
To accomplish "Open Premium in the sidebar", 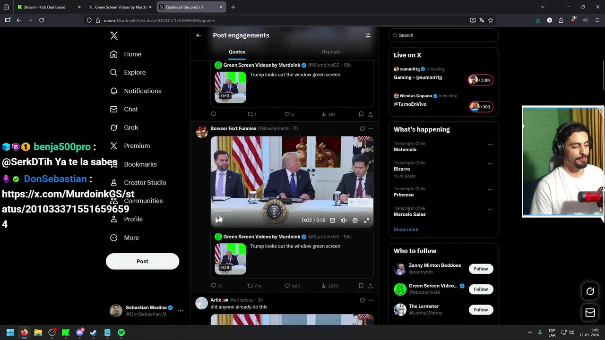I will coord(130,146).
